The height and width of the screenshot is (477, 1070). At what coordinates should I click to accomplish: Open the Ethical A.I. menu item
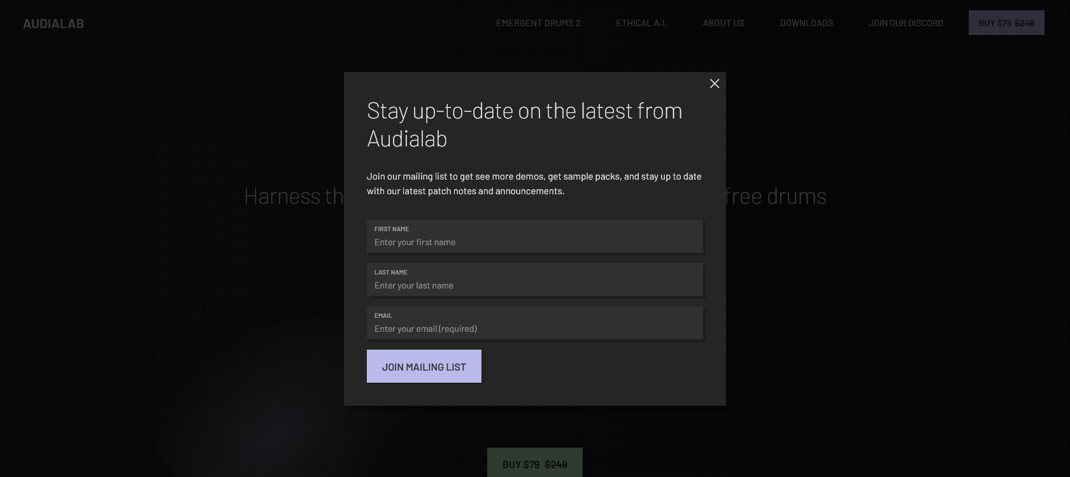(x=641, y=23)
